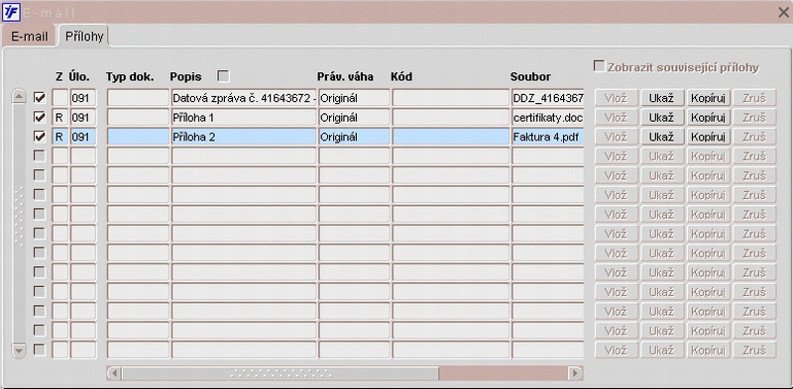Image resolution: width=793 pixels, height=389 pixels.
Task: Show Faktura 4.pdf using Ukaž
Action: click(x=661, y=137)
